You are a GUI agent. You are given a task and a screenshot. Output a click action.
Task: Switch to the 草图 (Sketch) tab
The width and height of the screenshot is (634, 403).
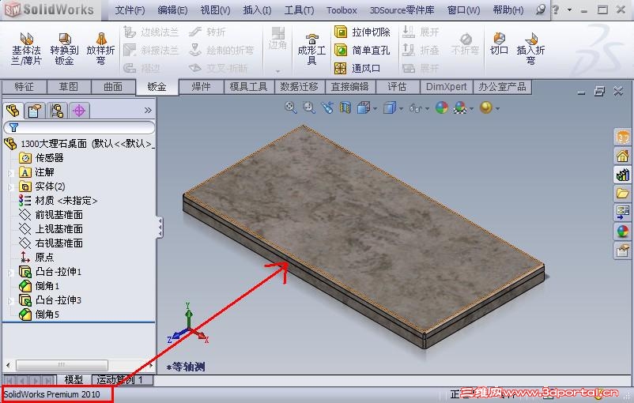(x=69, y=87)
